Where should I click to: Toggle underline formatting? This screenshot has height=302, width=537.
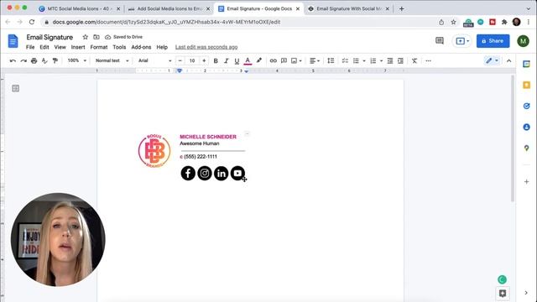pos(237,61)
